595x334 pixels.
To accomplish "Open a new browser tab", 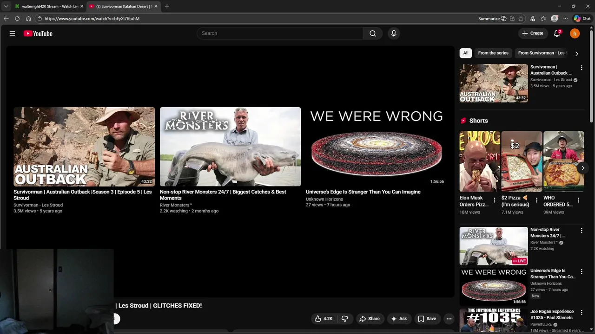I will (167, 6).
